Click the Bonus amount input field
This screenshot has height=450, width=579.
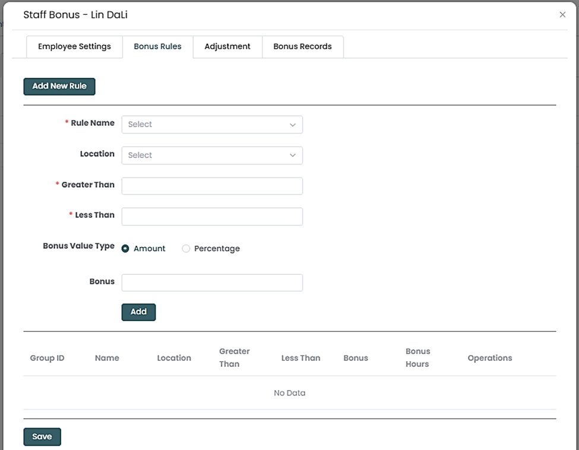(212, 283)
